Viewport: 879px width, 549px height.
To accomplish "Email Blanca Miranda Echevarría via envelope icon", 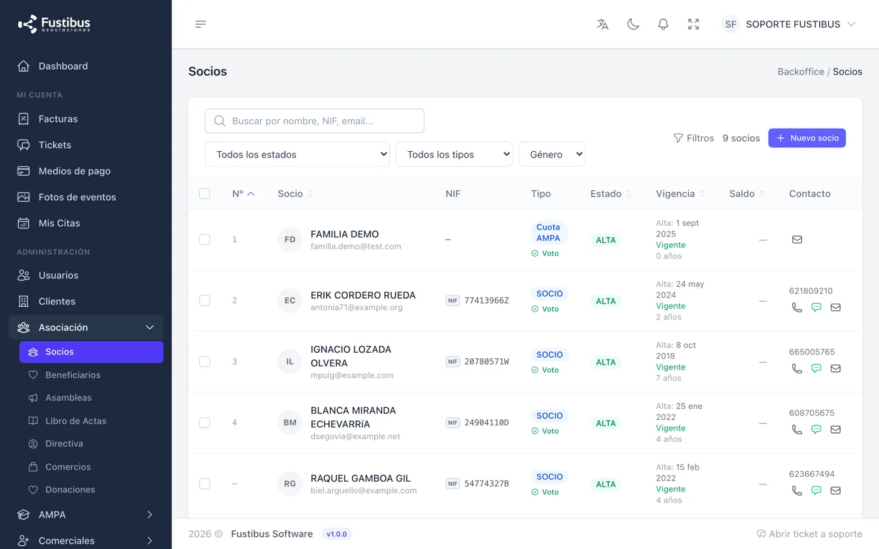I will (836, 430).
